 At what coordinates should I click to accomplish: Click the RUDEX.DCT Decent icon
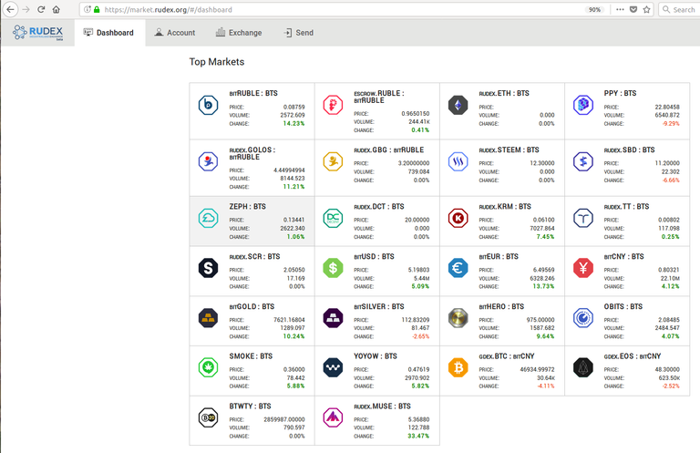[x=333, y=218]
